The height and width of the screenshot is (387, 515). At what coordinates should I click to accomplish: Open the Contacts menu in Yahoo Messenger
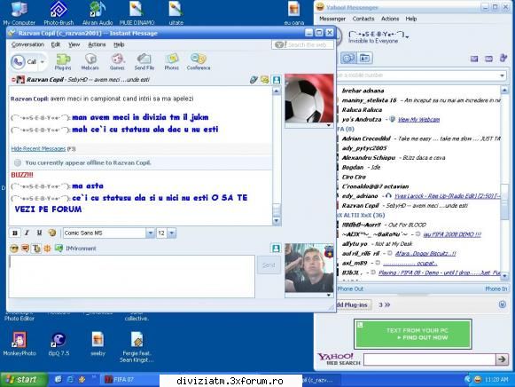click(363, 19)
